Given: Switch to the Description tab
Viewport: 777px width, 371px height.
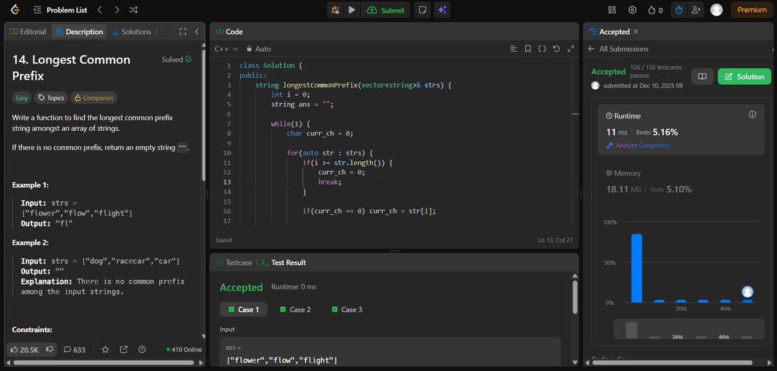Looking at the screenshot, I should (x=78, y=31).
